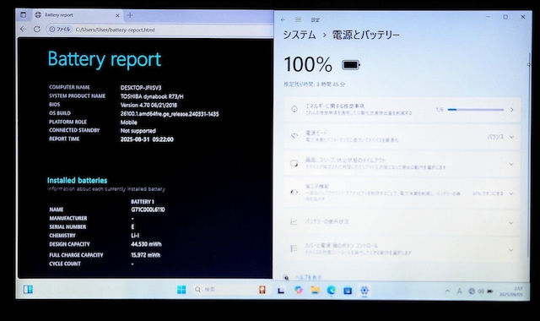Image resolution: width=540 pixels, height=321 pixels.
Task: Reload the battery report page
Action: tap(37, 30)
